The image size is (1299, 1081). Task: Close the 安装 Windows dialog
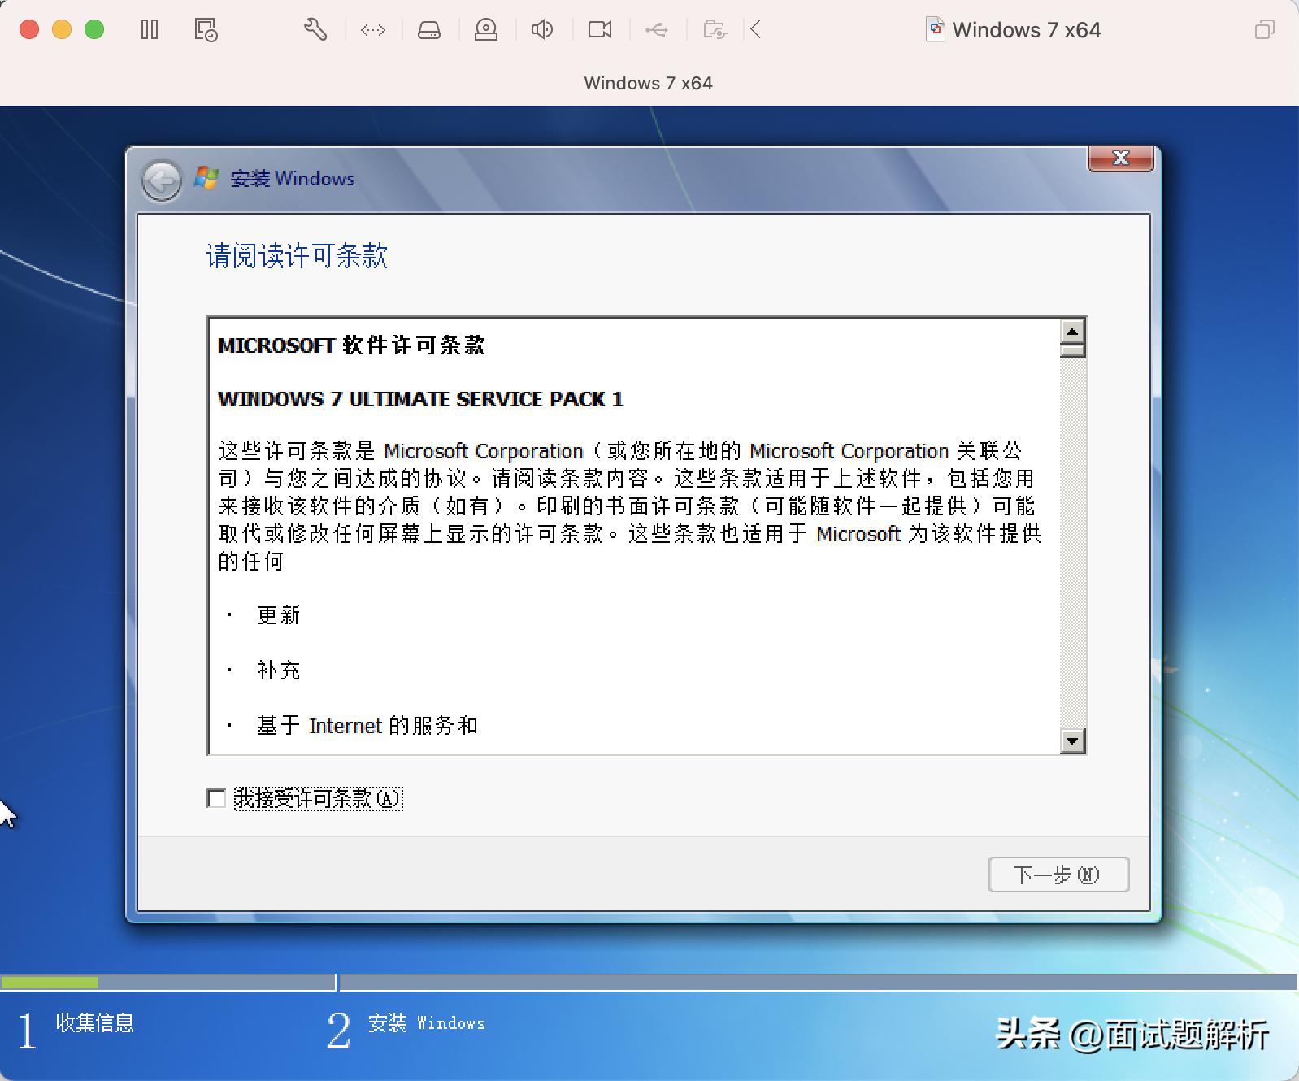(x=1120, y=158)
